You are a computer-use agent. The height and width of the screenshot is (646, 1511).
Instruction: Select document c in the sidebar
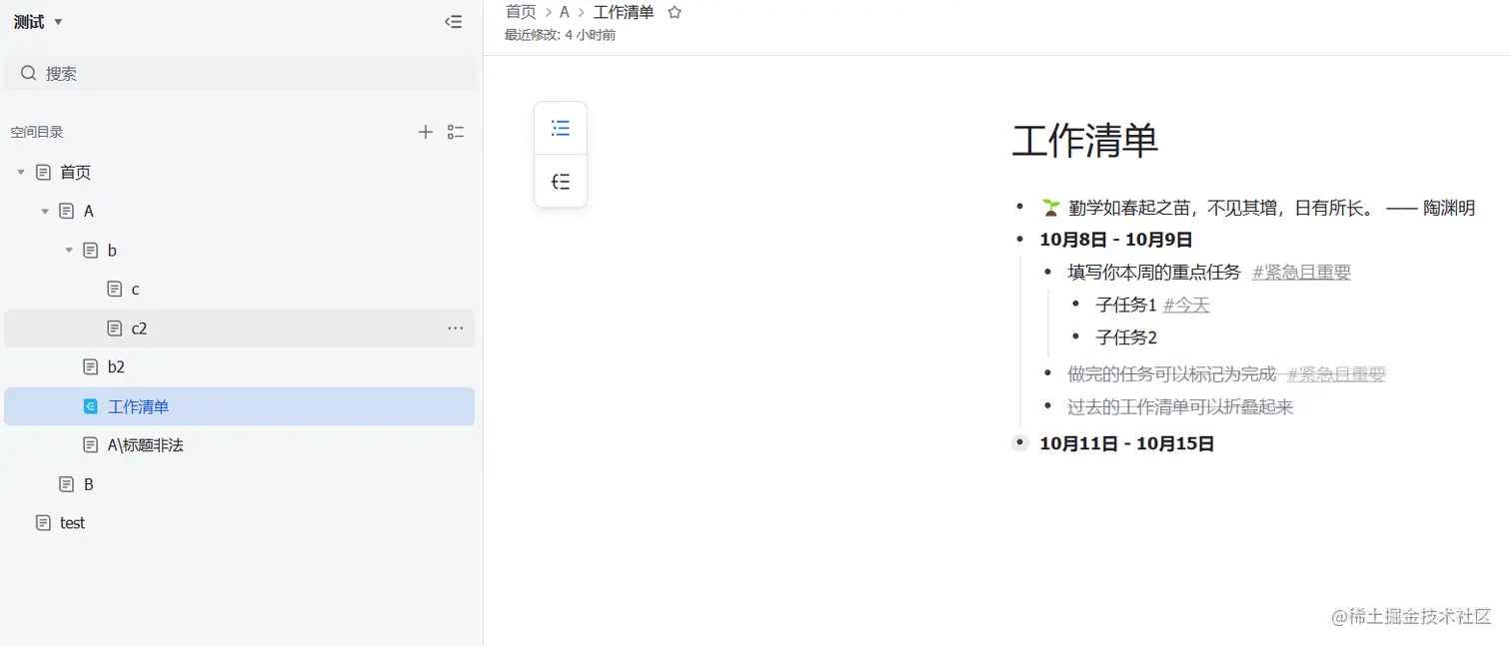pos(134,289)
